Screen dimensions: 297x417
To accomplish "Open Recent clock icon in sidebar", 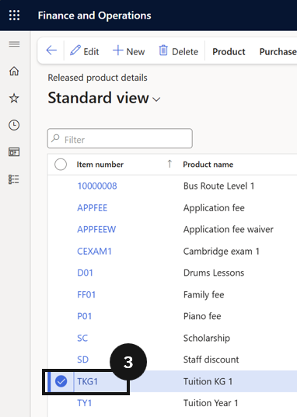I will pos(14,125).
